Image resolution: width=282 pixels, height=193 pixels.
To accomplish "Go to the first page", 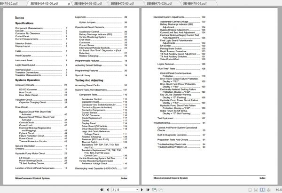I will coord(102,190).
